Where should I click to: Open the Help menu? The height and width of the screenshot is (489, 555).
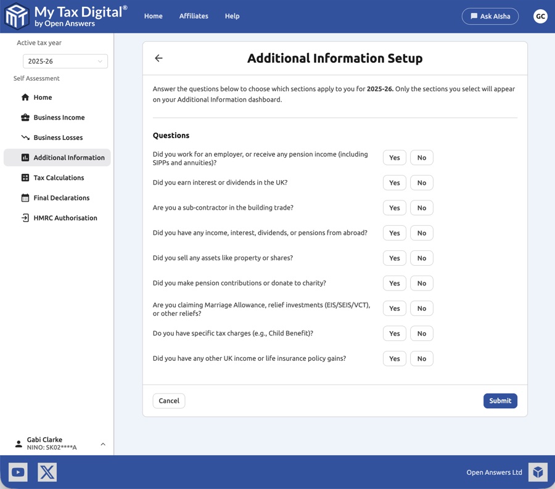(232, 16)
